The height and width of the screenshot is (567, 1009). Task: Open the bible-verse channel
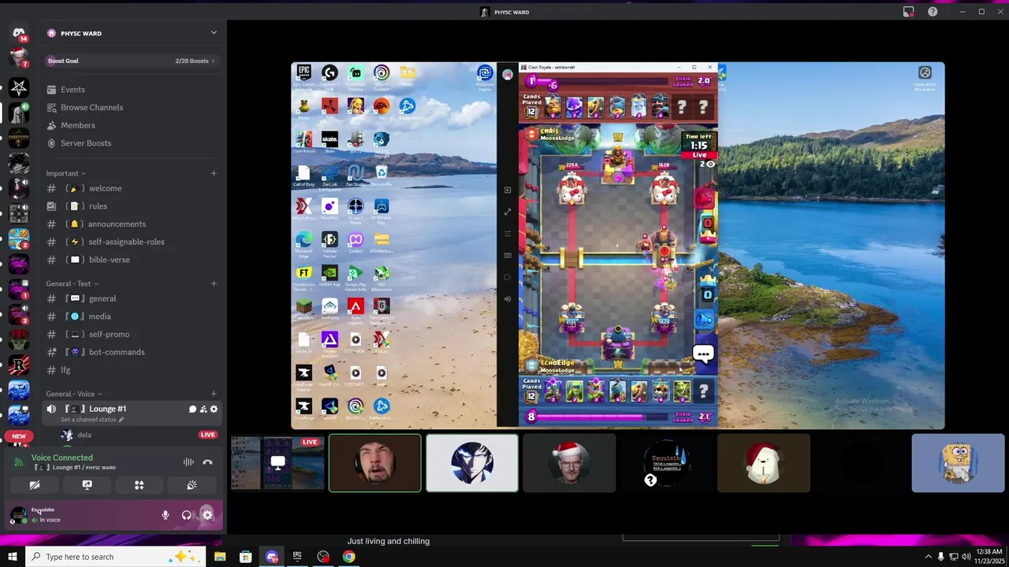click(x=132, y=260)
